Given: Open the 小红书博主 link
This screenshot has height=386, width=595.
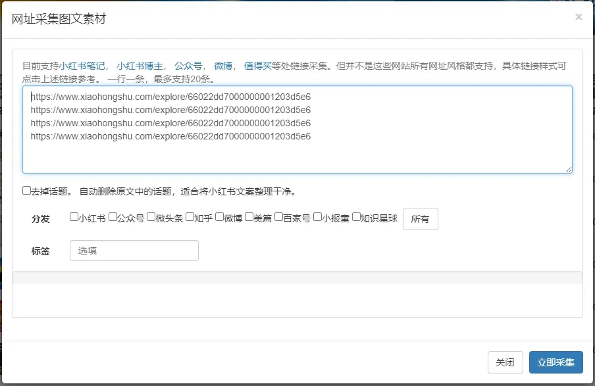Looking at the screenshot, I should [x=140, y=66].
